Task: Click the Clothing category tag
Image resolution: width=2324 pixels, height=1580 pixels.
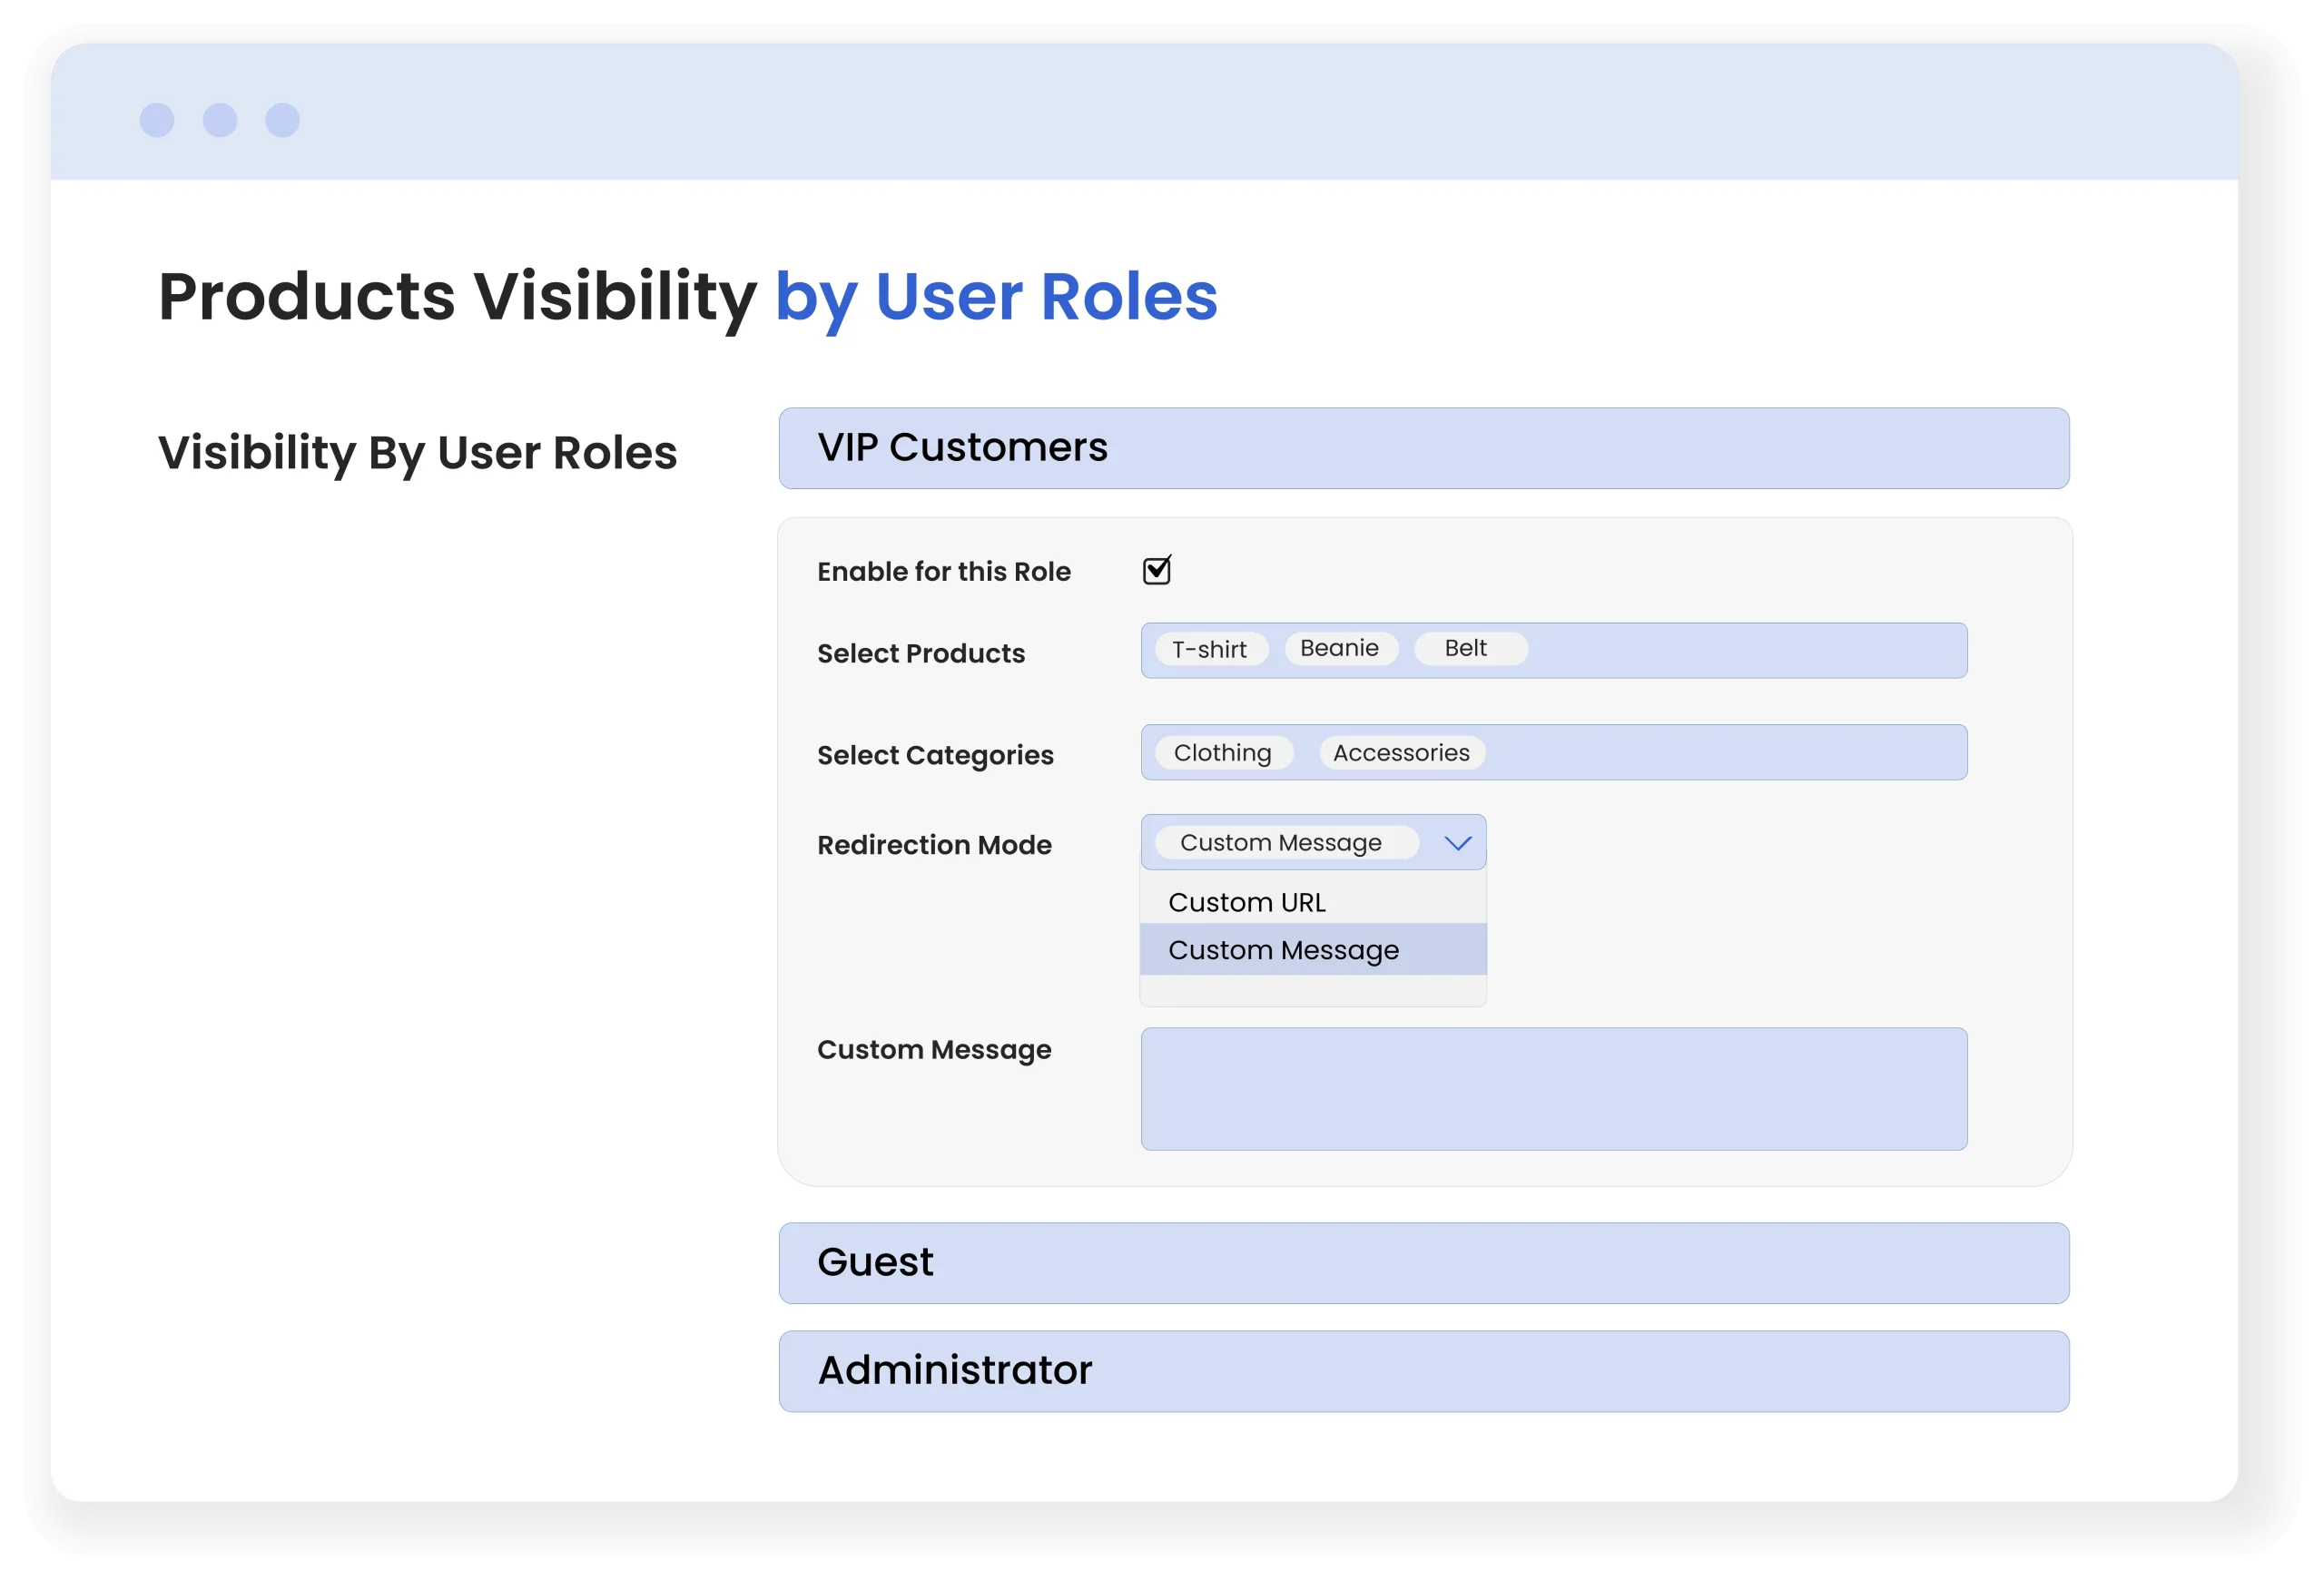Action: coord(1222,753)
